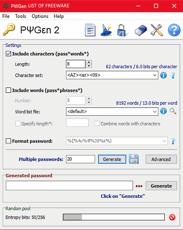Viewport: 183px width, 230px height.
Task: Click "8192 words / 13.0 bits per word" text
Action: [x=146, y=103]
